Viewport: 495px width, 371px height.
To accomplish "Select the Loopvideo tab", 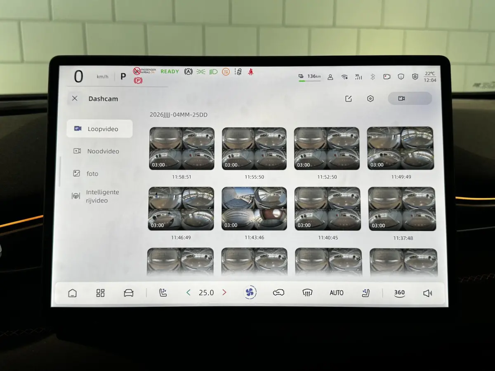I will (99, 129).
